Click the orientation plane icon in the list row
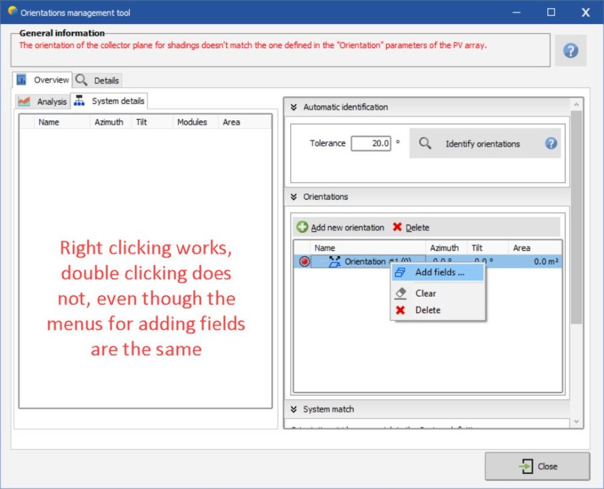This screenshot has height=489, width=604. 335,261
